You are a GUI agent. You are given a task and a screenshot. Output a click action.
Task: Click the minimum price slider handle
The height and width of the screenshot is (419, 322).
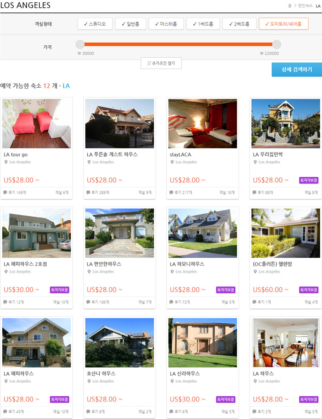[x=80, y=44]
